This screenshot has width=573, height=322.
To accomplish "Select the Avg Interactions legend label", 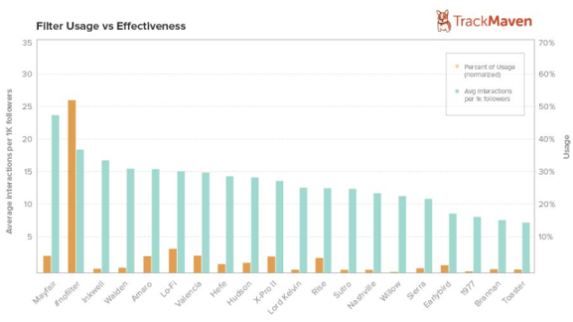I will coord(488,94).
